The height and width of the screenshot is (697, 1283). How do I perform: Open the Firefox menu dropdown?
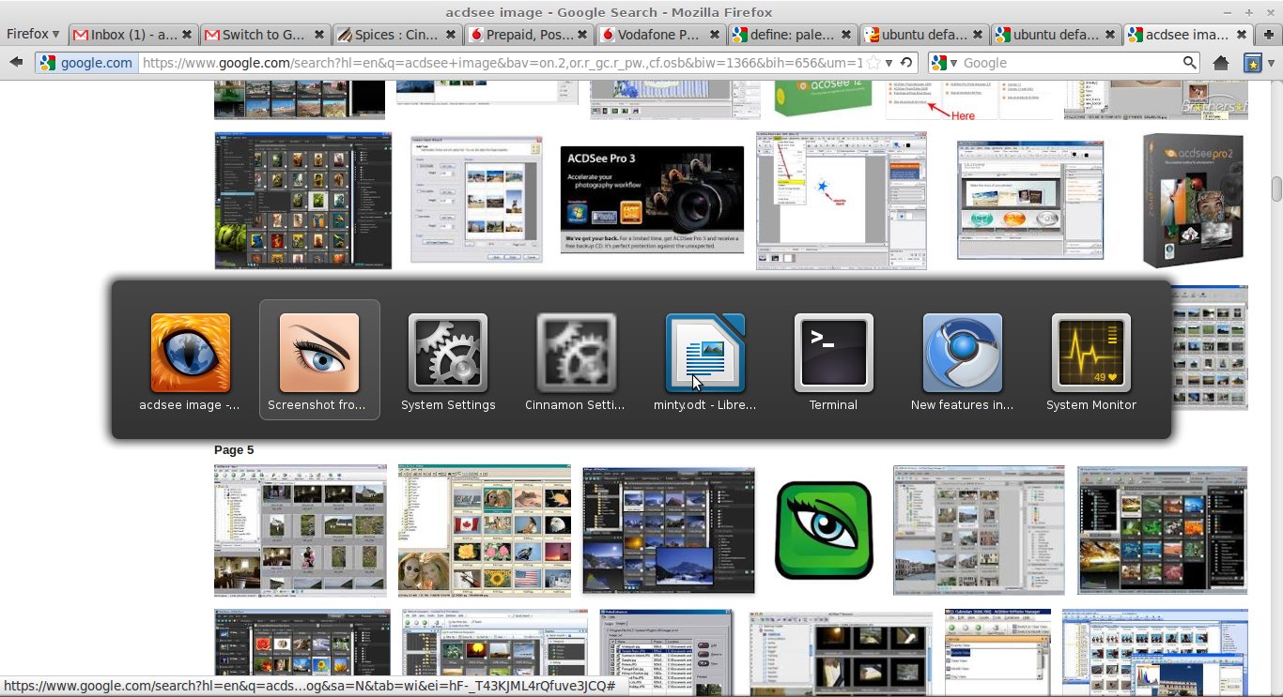click(x=33, y=34)
